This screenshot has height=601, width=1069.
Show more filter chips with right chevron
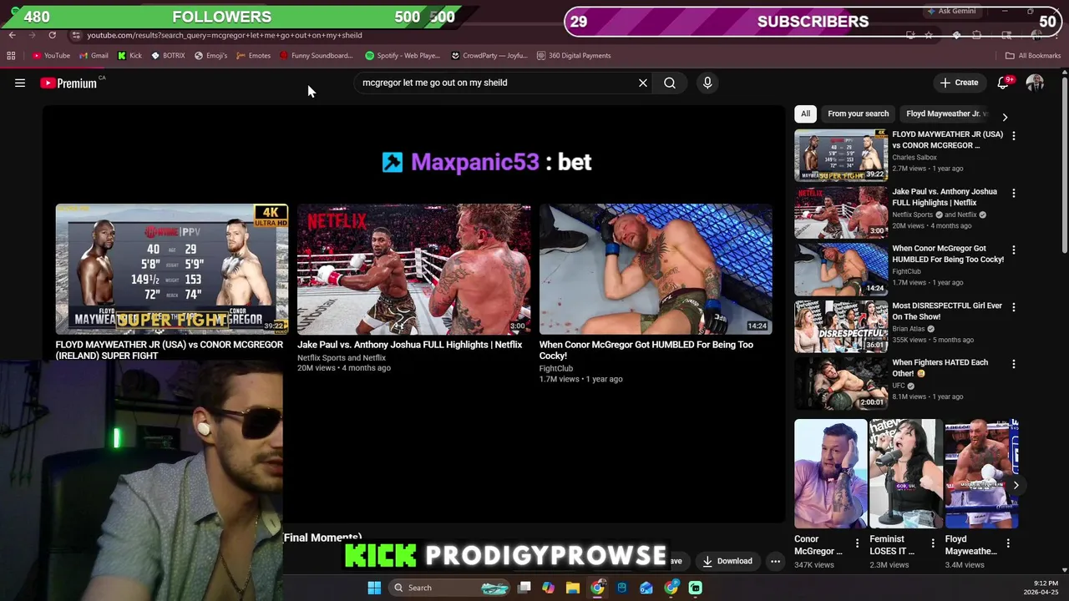point(1005,117)
